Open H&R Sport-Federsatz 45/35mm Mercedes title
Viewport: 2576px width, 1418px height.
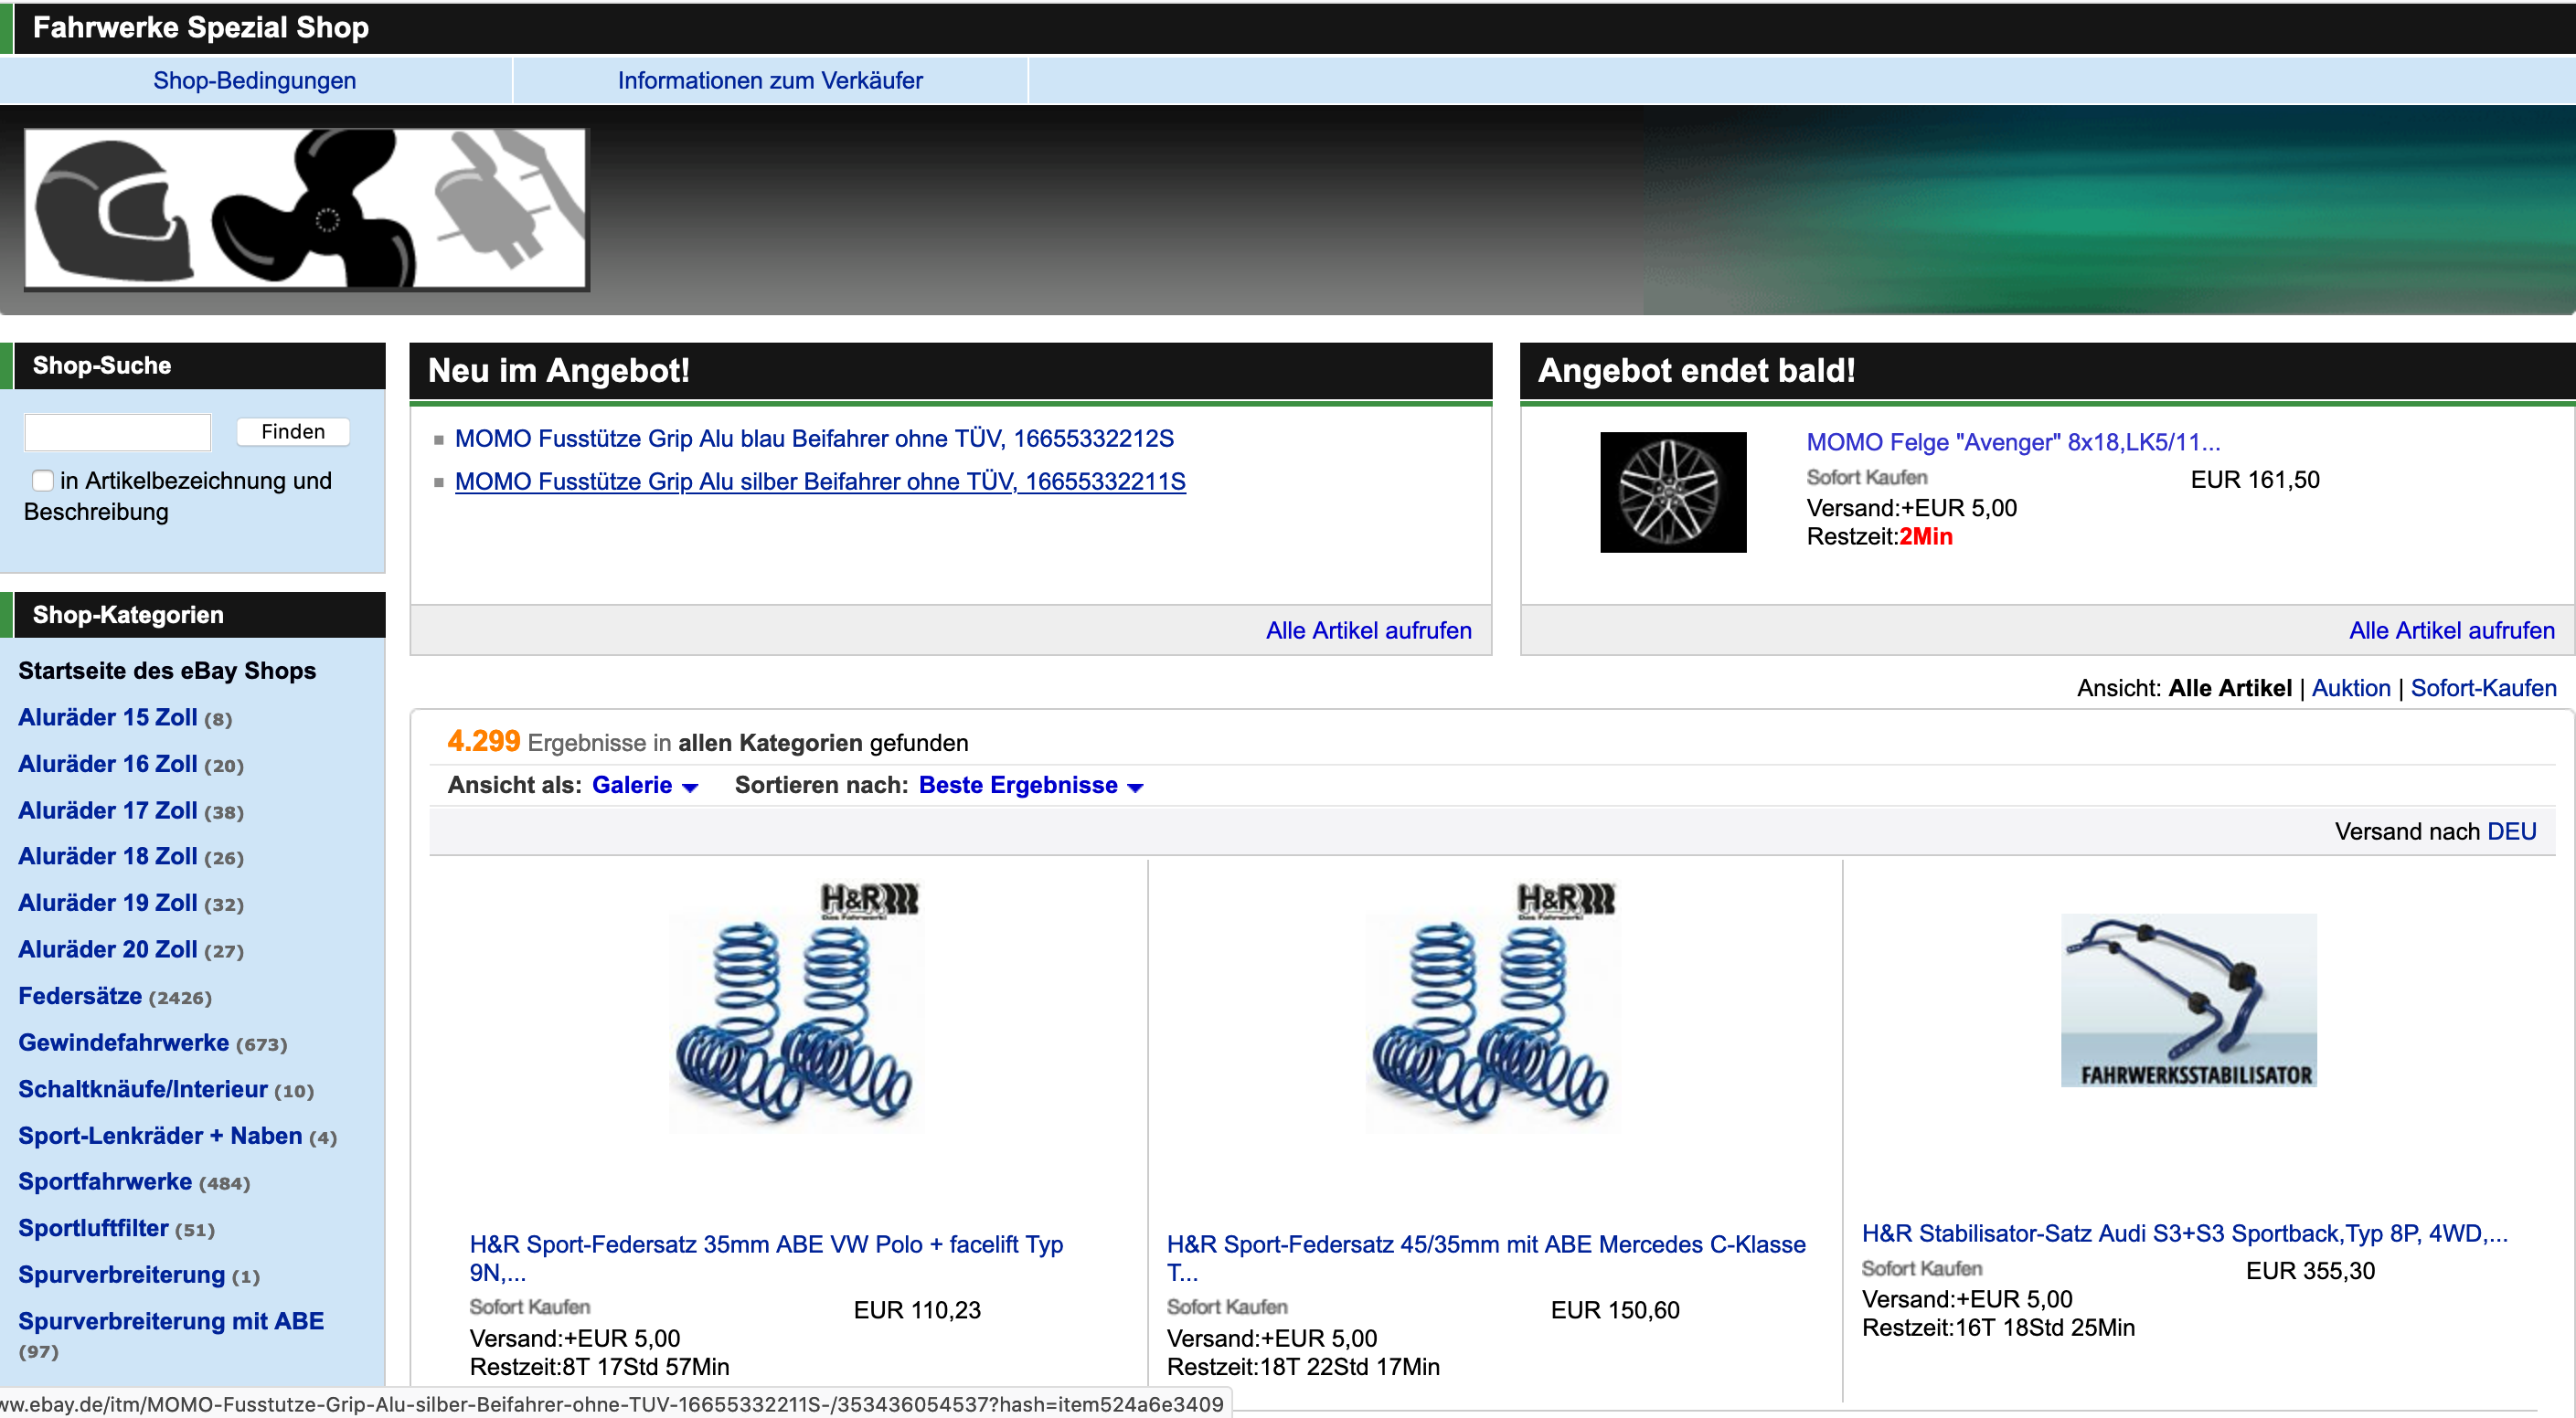(x=1486, y=1258)
